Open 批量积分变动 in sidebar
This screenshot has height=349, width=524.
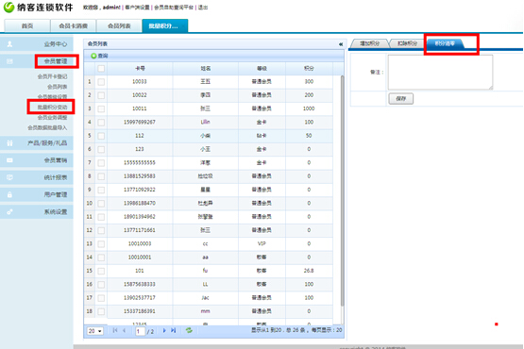pyautogui.click(x=52, y=108)
